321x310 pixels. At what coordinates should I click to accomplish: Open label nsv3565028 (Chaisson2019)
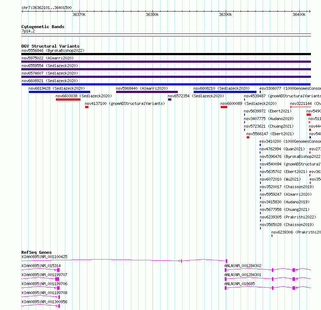point(287,225)
